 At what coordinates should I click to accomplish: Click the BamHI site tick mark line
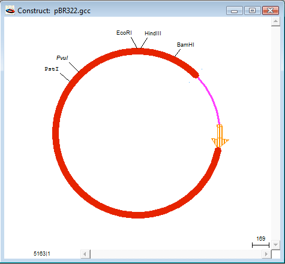178,53
